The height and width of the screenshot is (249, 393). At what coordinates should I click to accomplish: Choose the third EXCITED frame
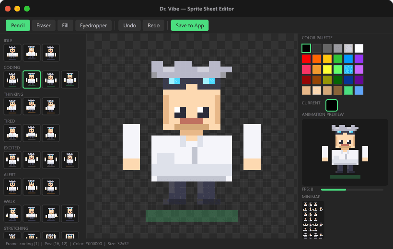click(x=51, y=160)
